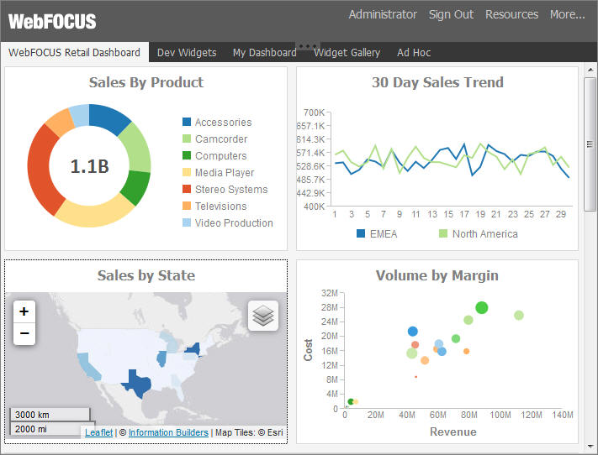Click the EMEA legend swatch
The image size is (598, 455).
click(x=361, y=233)
